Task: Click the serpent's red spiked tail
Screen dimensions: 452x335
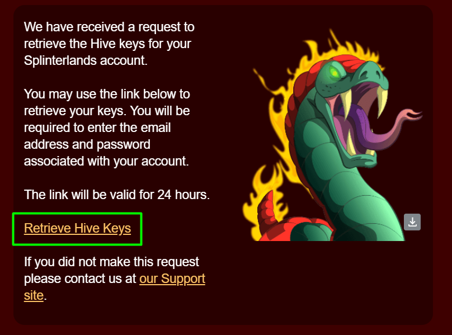Action: coord(267,216)
